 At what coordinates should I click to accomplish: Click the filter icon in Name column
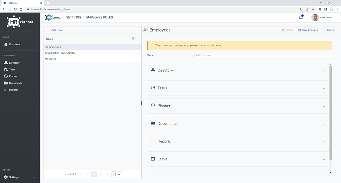tap(133, 39)
